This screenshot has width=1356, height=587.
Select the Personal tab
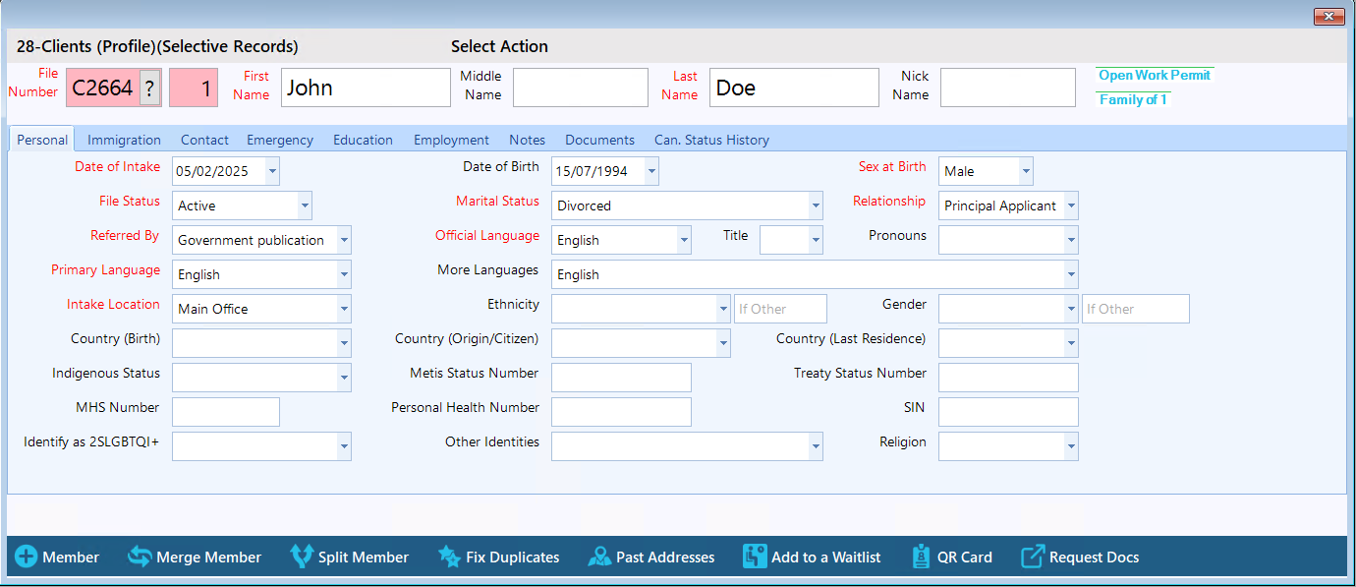[x=42, y=140]
